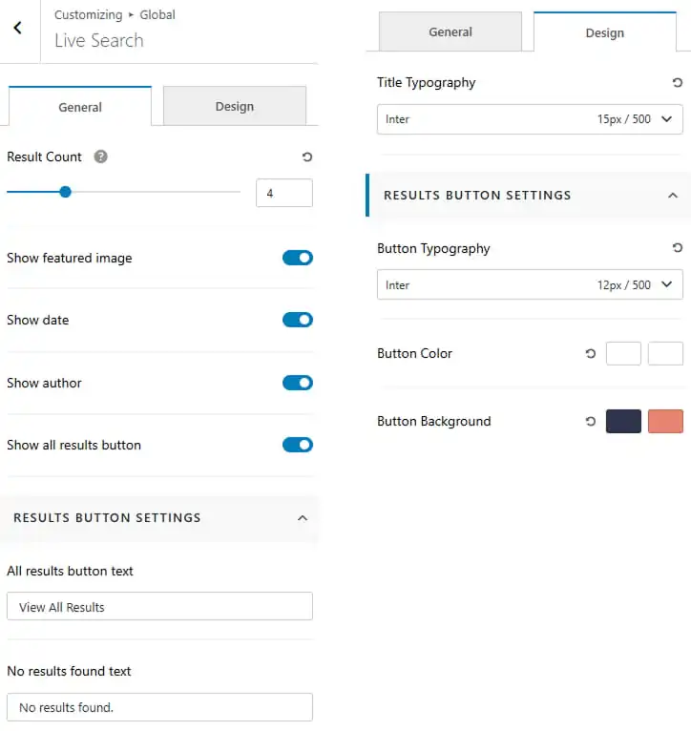The height and width of the screenshot is (731, 691).
Task: Toggle the Show all results button switch
Action: (x=298, y=445)
